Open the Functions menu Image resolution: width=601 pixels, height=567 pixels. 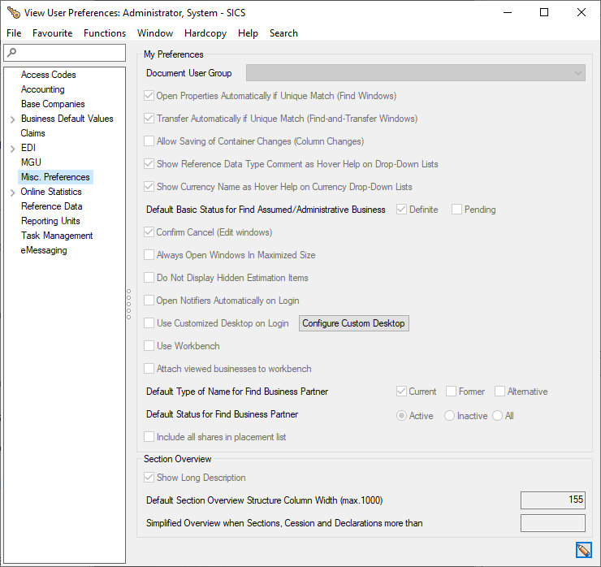pyautogui.click(x=105, y=33)
